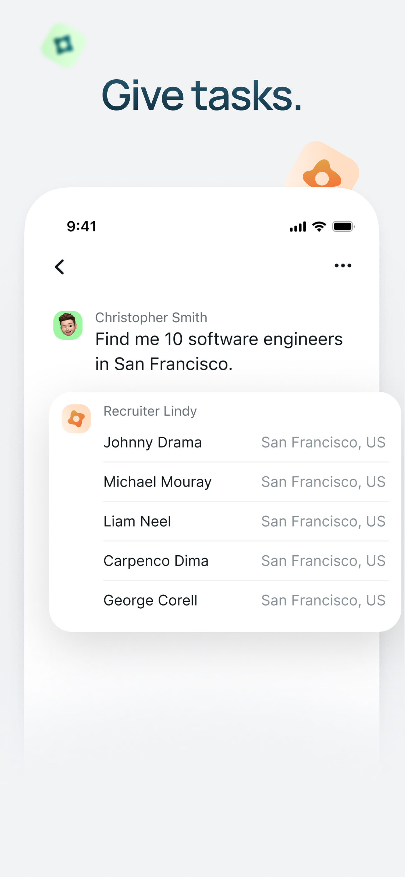The image size is (405, 877).
Task: Select the Michael Mouray result row
Action: pyautogui.click(x=246, y=482)
